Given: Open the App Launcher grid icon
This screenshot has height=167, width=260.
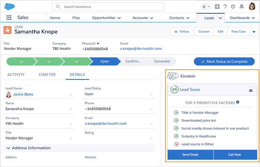Looking at the screenshot, I should 9,18.
